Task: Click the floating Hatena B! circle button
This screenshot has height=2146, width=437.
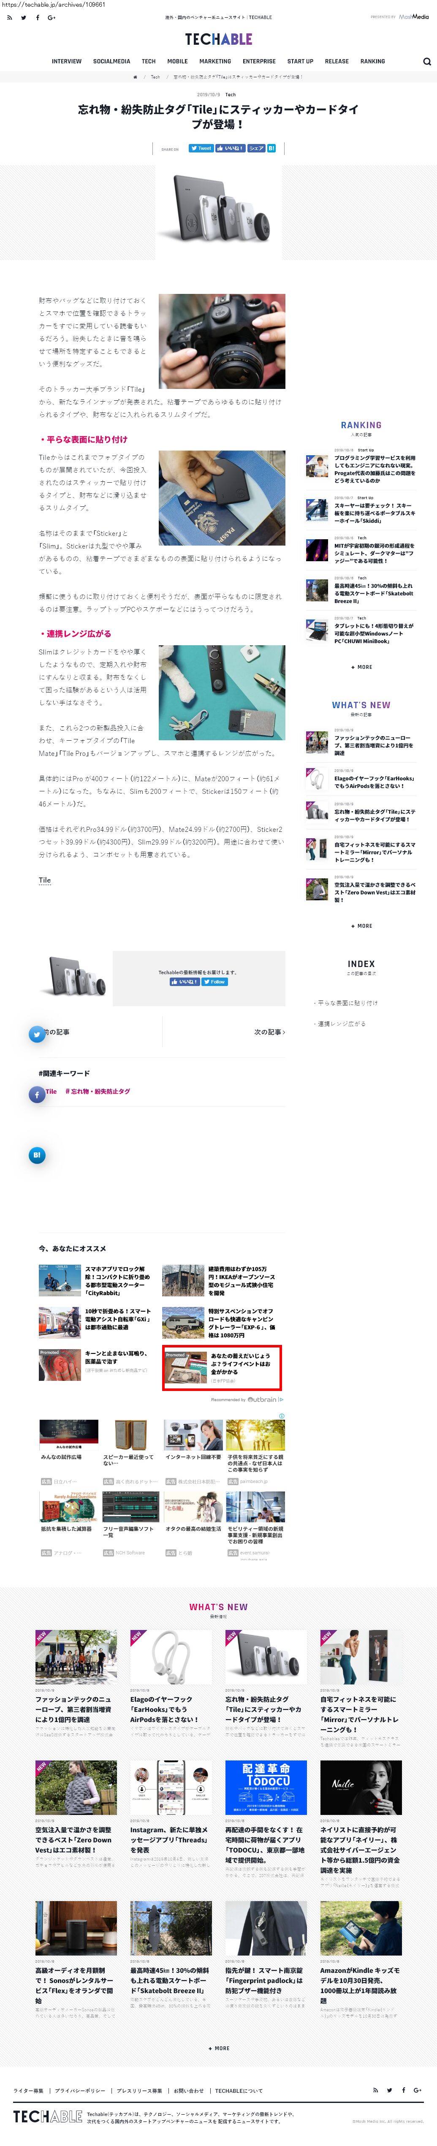Action: pos(38,1154)
